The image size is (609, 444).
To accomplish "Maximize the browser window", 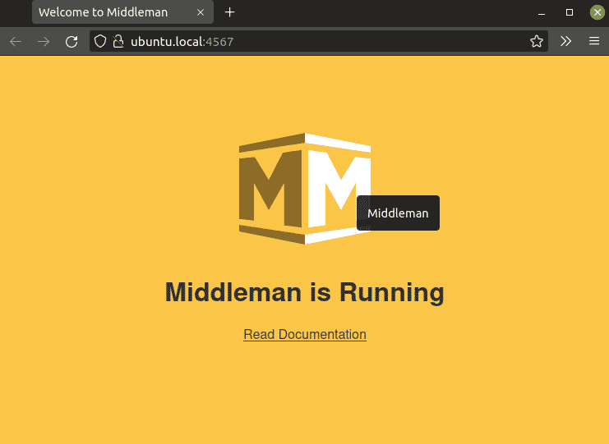I will tap(570, 12).
